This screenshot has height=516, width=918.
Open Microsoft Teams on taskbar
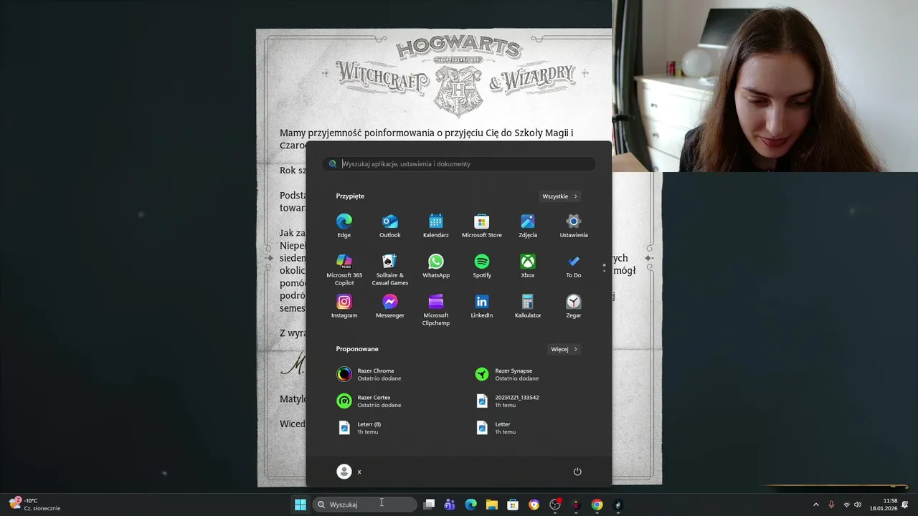click(450, 505)
